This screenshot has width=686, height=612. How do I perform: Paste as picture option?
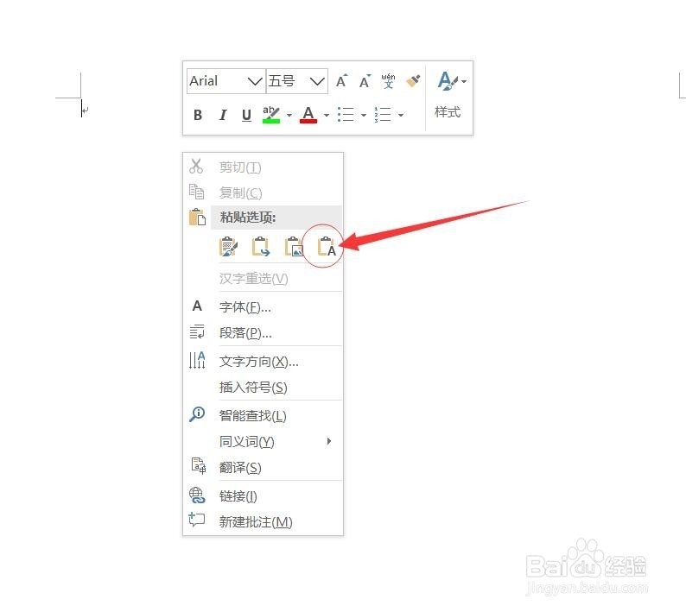click(x=294, y=247)
